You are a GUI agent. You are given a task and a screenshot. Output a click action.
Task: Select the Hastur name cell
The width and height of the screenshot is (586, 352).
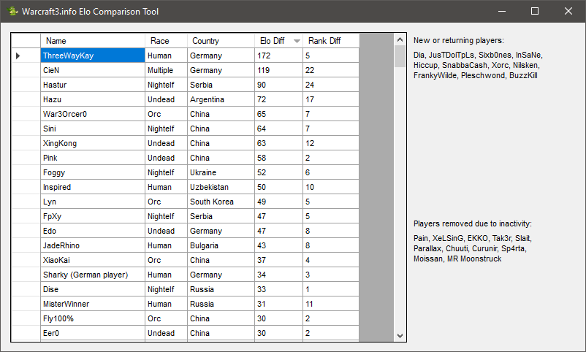tap(93, 85)
